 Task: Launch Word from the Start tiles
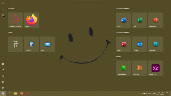[x=123, y=20]
